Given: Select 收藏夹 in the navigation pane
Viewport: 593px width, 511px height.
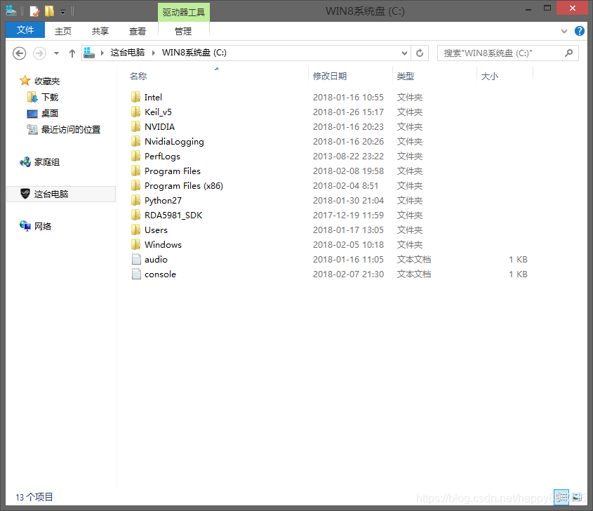Looking at the screenshot, I should coord(47,81).
